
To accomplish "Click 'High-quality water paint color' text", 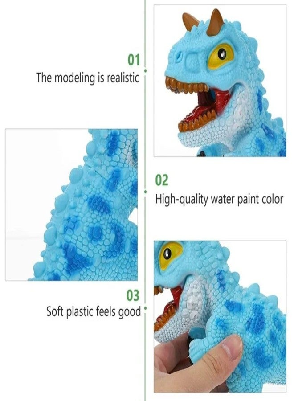I will [219, 199].
